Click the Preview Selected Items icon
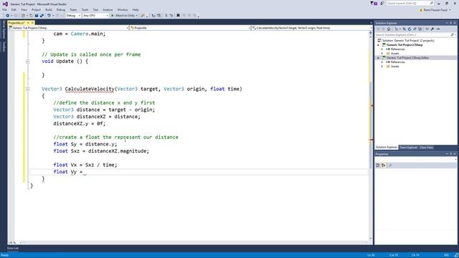The height and width of the screenshot is (258, 459). pos(438,29)
